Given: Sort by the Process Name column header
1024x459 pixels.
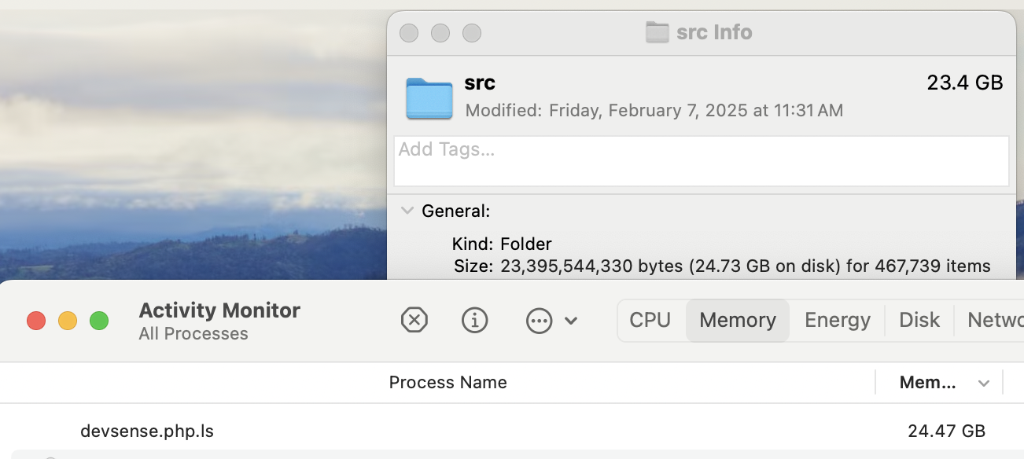Looking at the screenshot, I should tap(448, 383).
